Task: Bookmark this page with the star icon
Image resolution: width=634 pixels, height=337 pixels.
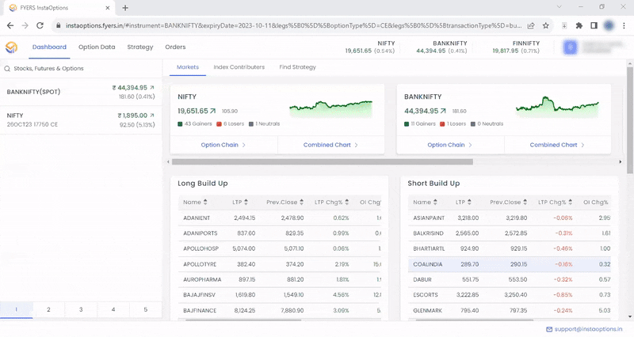Action: coord(545,25)
